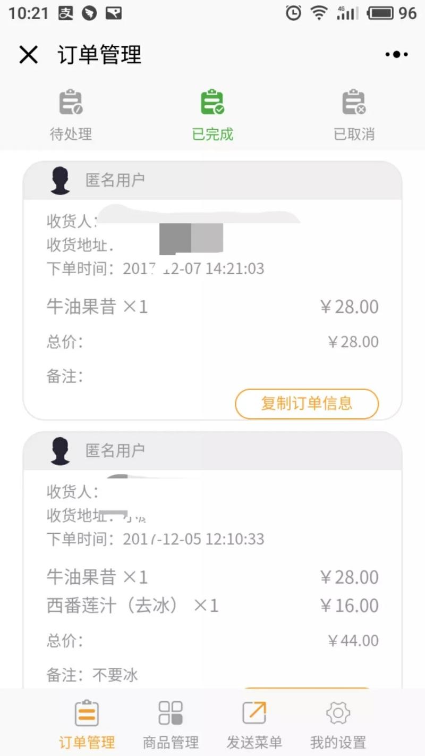Open 我的设置 gear icon
The height and width of the screenshot is (756, 425).
(338, 713)
